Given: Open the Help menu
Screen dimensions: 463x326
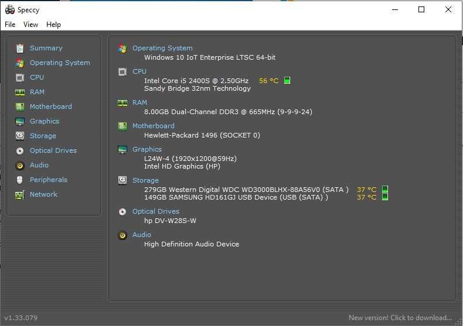Looking at the screenshot, I should coord(53,25).
